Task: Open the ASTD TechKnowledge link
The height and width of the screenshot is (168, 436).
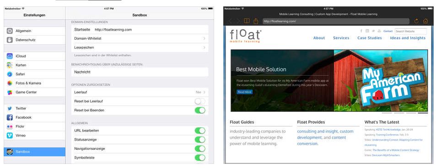Action: pyautogui.click(x=388, y=130)
